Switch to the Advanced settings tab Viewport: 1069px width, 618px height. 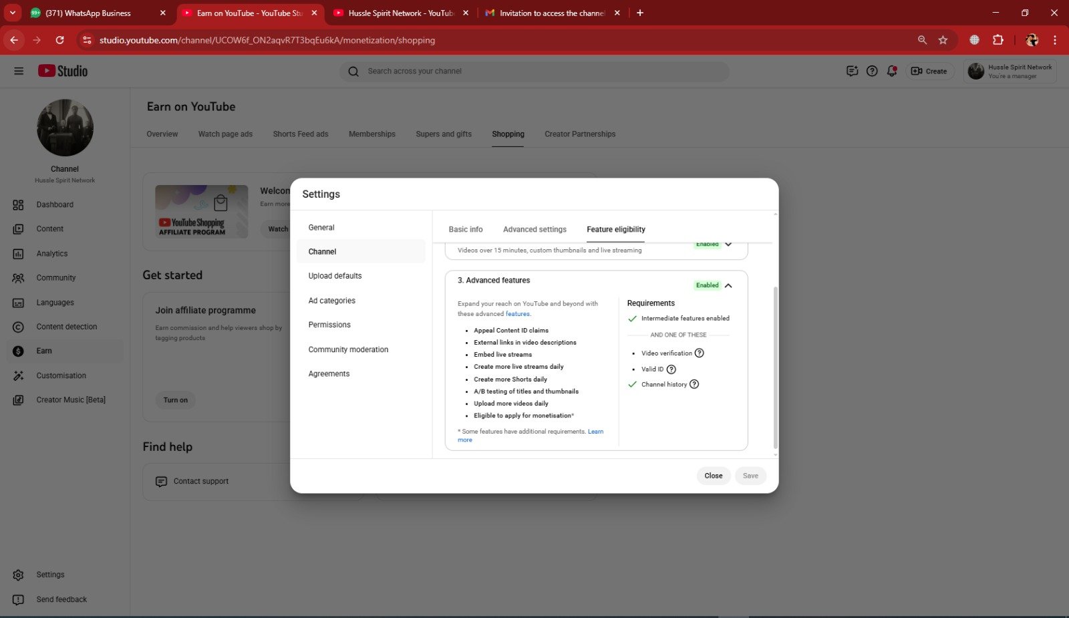click(534, 229)
